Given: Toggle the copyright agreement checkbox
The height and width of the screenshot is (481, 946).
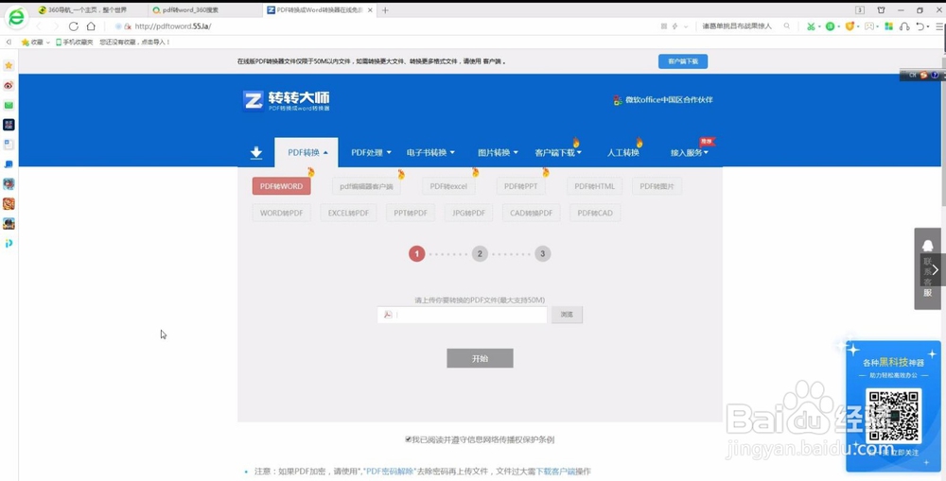Looking at the screenshot, I should [409, 440].
